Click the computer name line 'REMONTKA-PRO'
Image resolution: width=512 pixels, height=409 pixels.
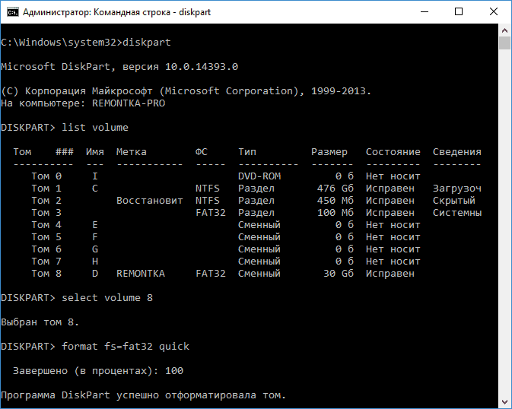click(83, 103)
